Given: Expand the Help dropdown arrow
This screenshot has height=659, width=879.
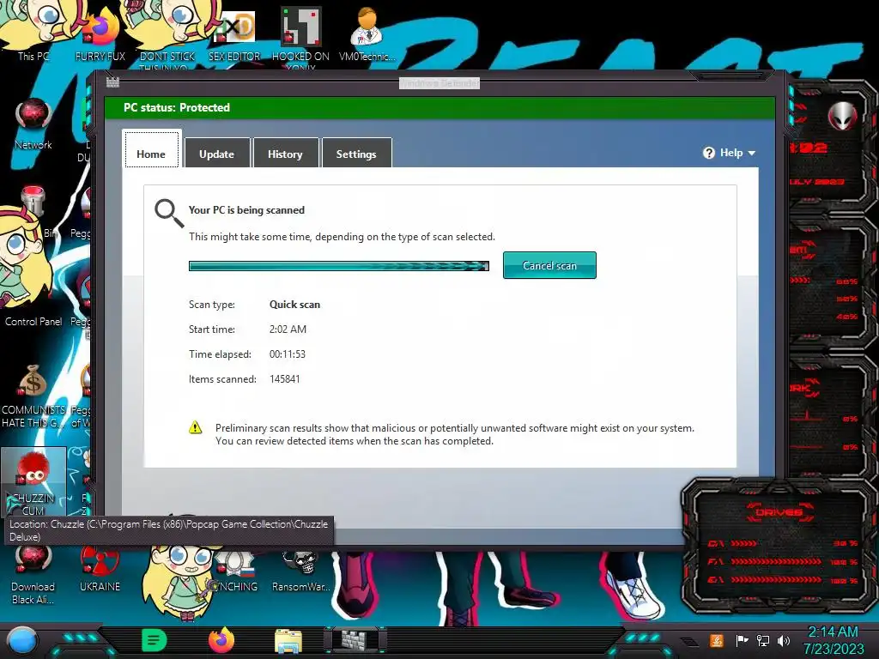Looking at the screenshot, I should tap(752, 153).
